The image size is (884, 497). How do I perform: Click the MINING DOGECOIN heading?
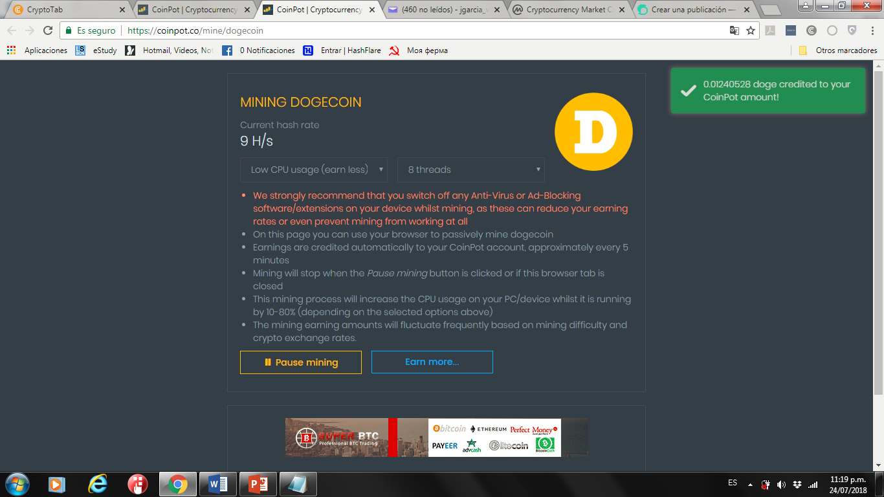pyautogui.click(x=301, y=102)
